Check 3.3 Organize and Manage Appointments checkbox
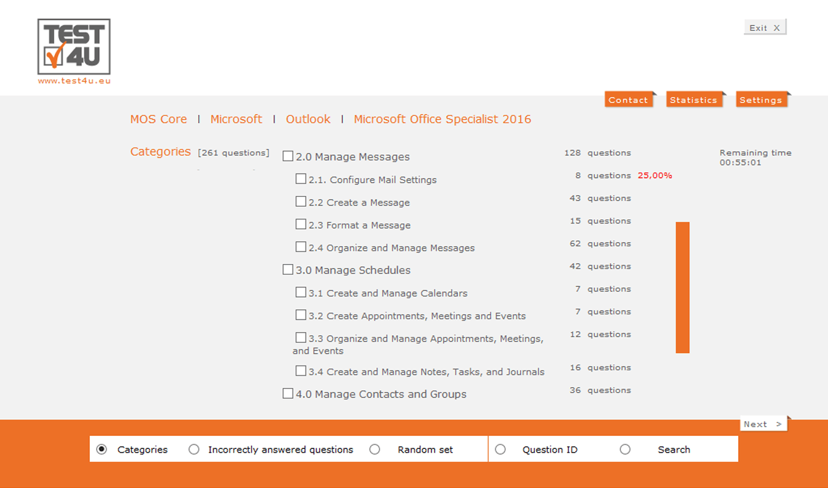The width and height of the screenshot is (828, 488). (x=301, y=338)
